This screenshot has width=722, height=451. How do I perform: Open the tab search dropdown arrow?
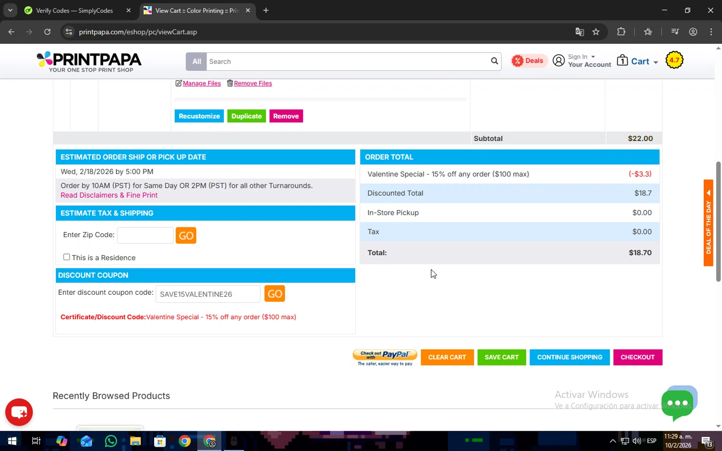click(x=10, y=10)
